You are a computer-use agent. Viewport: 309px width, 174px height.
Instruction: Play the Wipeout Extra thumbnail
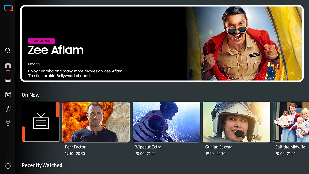166,122
